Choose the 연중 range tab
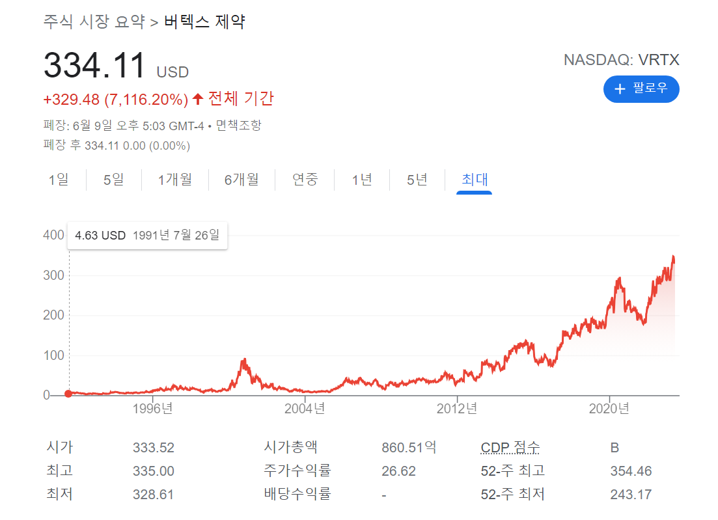This screenshot has width=718, height=520. [305, 180]
